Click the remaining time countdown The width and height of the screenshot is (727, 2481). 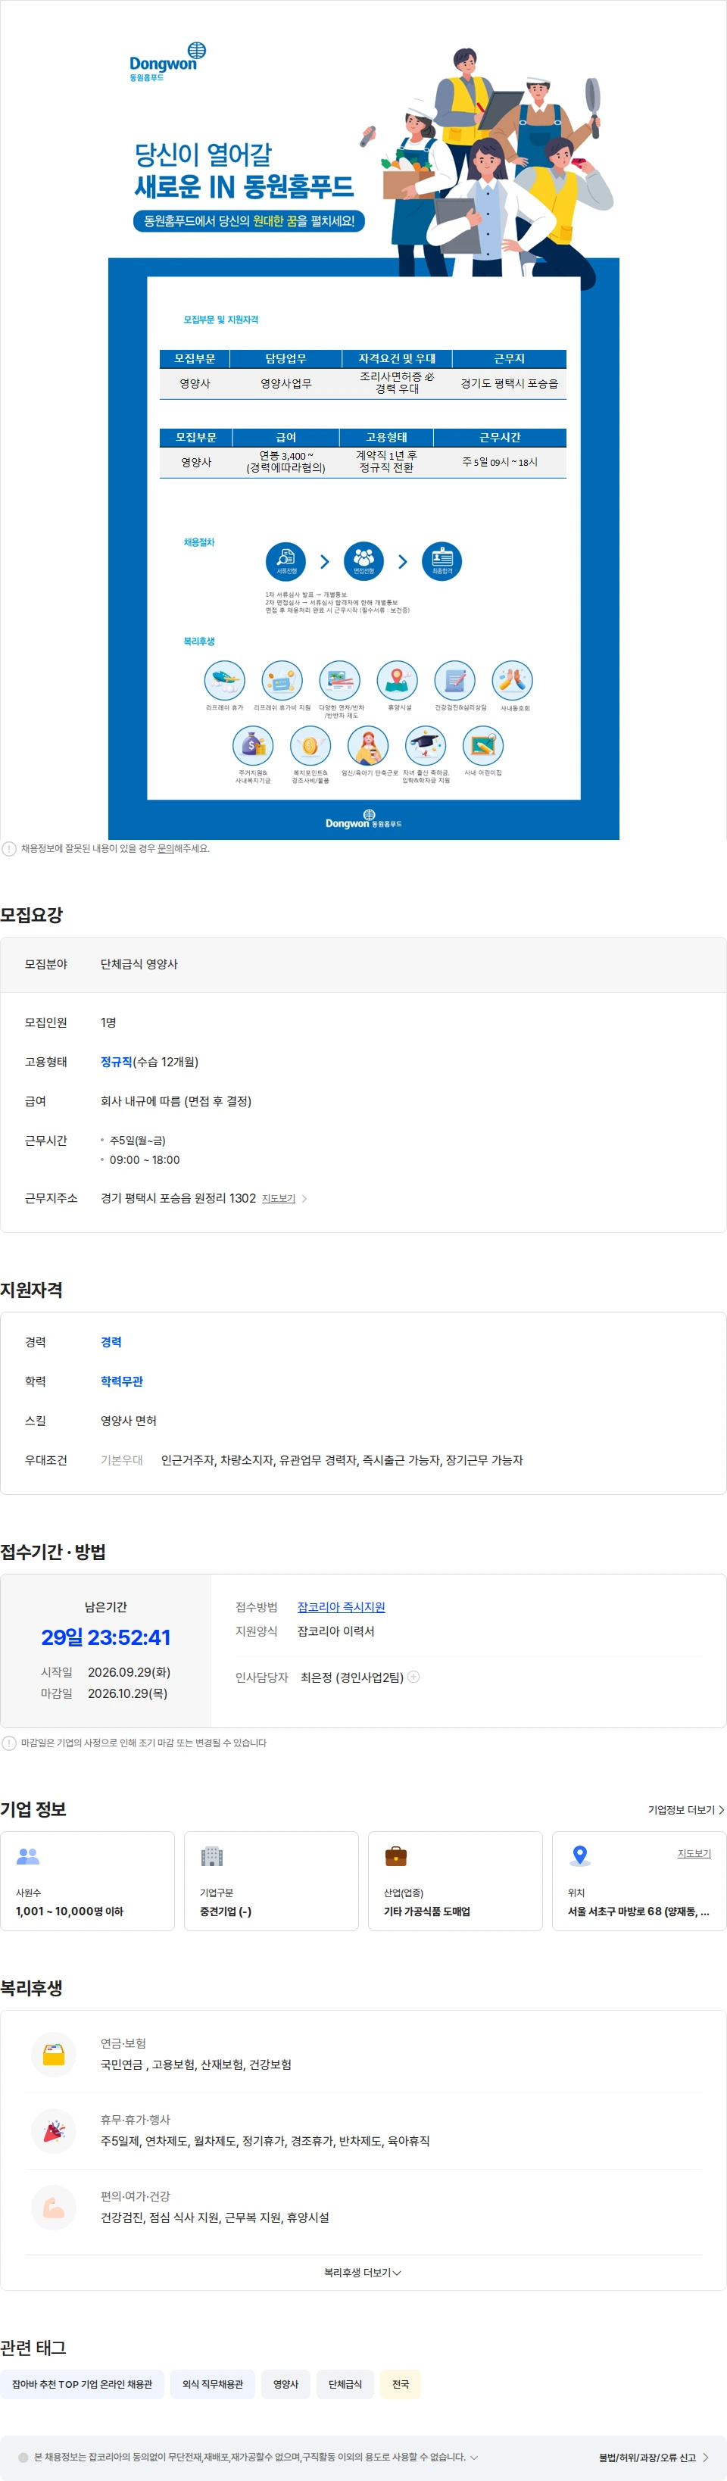pos(106,1637)
